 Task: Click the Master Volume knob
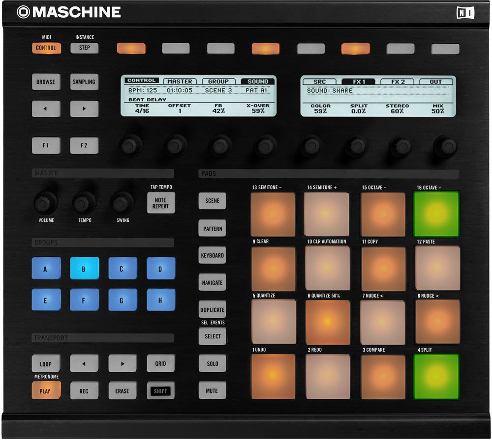pos(46,202)
